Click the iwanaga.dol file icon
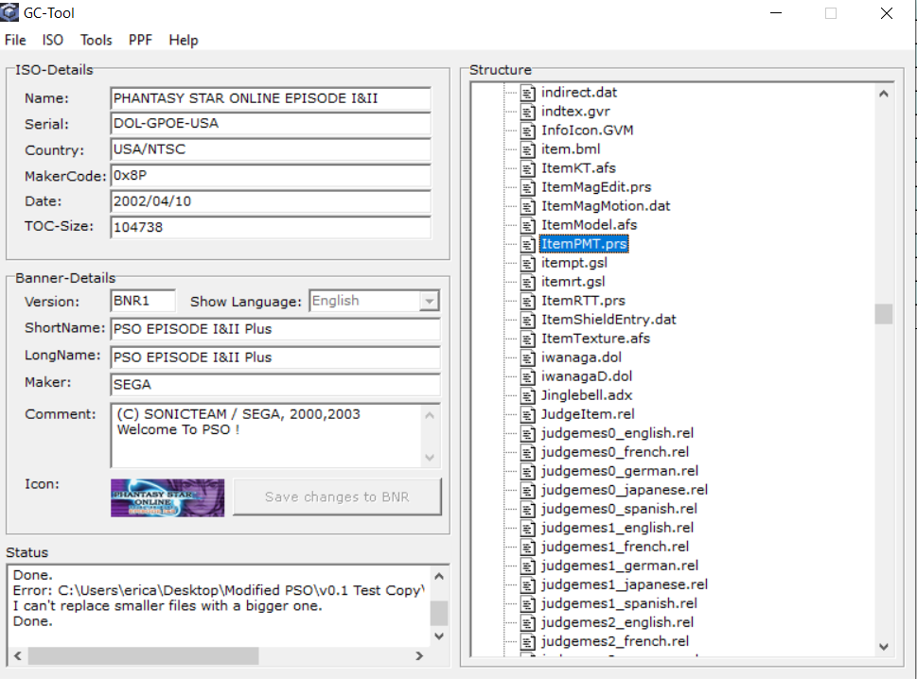 tap(527, 358)
